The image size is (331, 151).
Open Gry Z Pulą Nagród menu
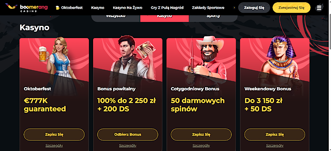(167, 8)
